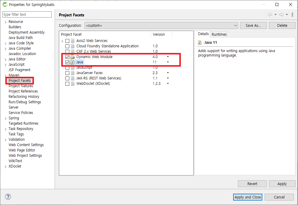Enable the Axis2 Web Services checkbox
The height and width of the screenshot is (205, 298).
(x=67, y=41)
